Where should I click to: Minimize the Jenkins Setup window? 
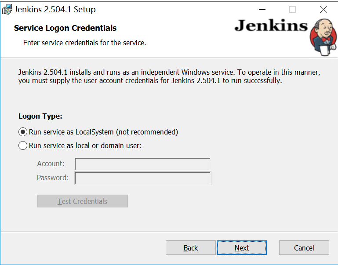coord(262,10)
